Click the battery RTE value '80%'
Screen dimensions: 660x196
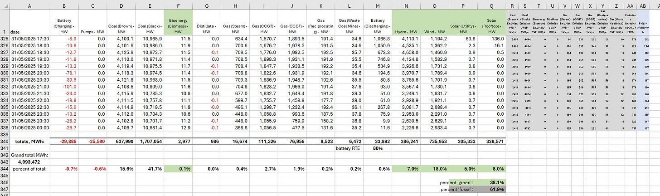pos(378,148)
